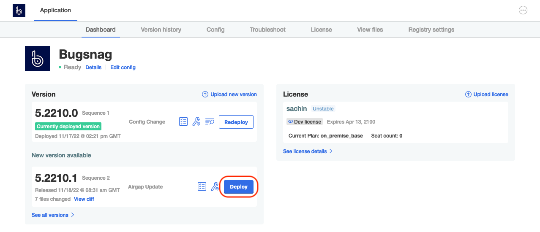Viewport: 540px width, 232px height.
Task: Open the config wrench icon for version 5.2210.1
Action: pyautogui.click(x=215, y=186)
